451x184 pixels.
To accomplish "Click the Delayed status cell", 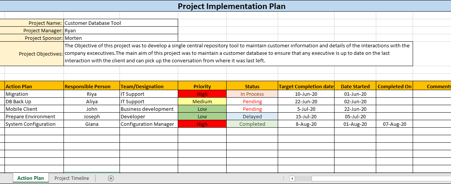I will (252, 117).
